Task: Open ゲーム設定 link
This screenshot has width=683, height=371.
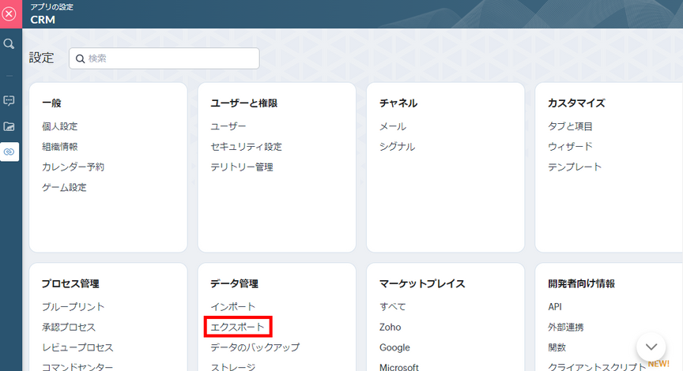Action: (64, 187)
